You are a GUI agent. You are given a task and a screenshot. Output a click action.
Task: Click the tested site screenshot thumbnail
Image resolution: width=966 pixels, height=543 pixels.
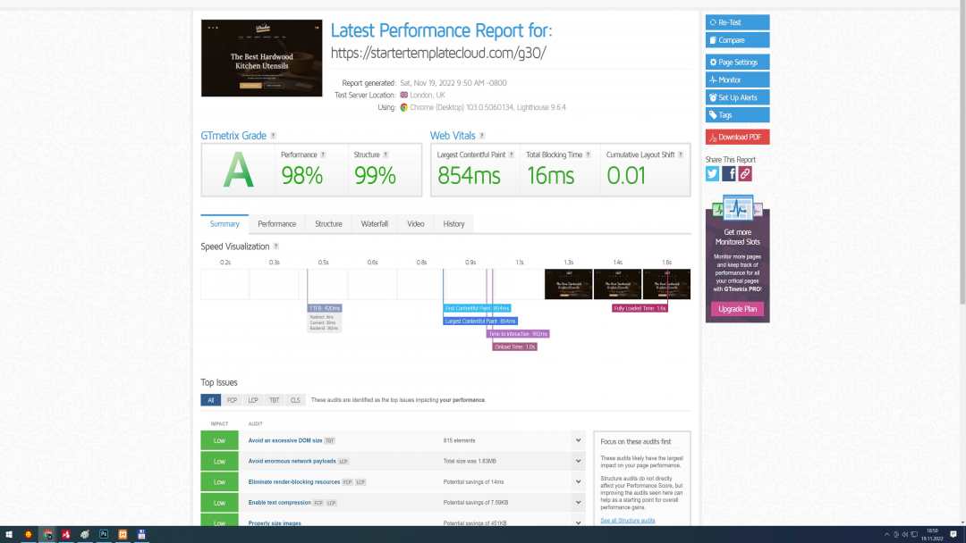point(261,58)
